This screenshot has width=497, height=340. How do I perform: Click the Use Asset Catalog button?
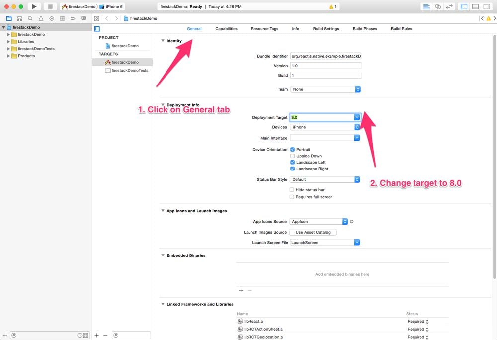[x=313, y=232]
